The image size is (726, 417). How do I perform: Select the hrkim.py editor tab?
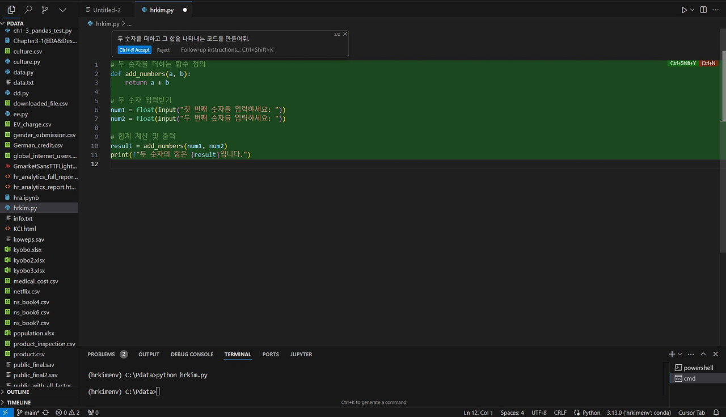pos(163,10)
